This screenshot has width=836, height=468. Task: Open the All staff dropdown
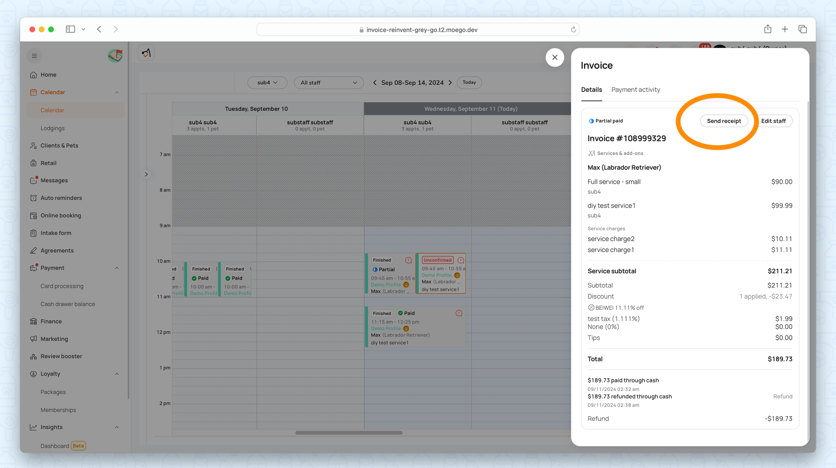click(329, 83)
